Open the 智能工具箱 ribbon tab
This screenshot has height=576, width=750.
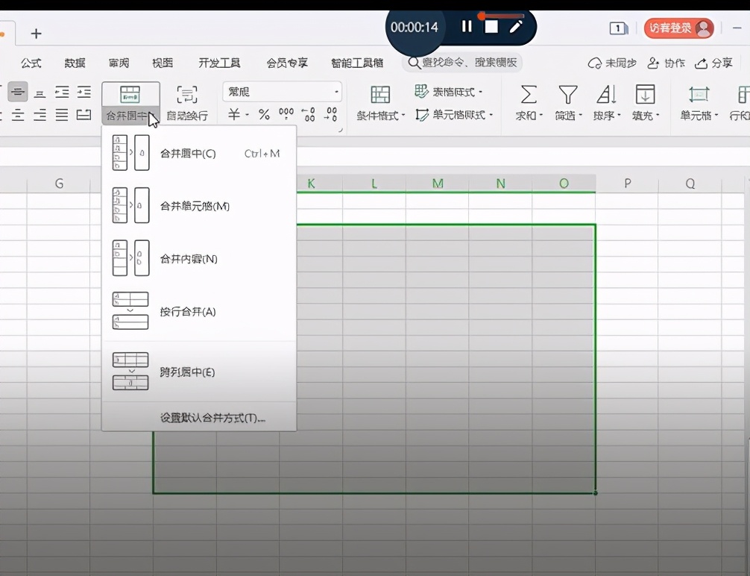[x=357, y=63]
